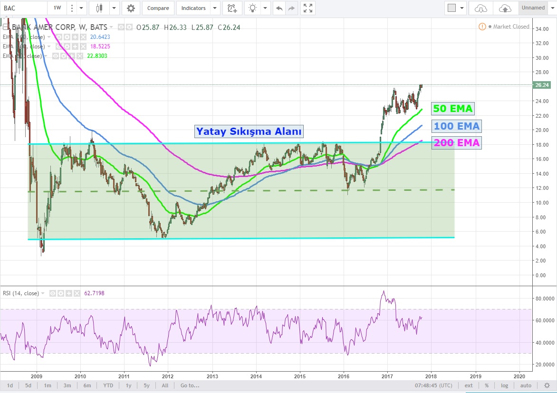Toggle fullscreen mode for the chart

[308, 8]
